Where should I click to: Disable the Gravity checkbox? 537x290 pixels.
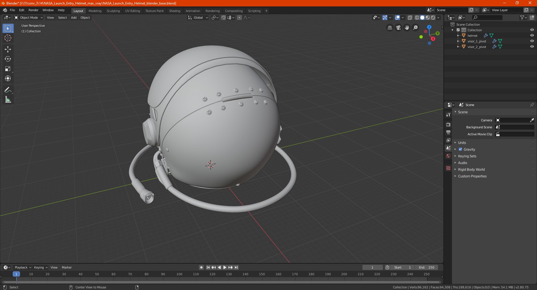click(460, 149)
